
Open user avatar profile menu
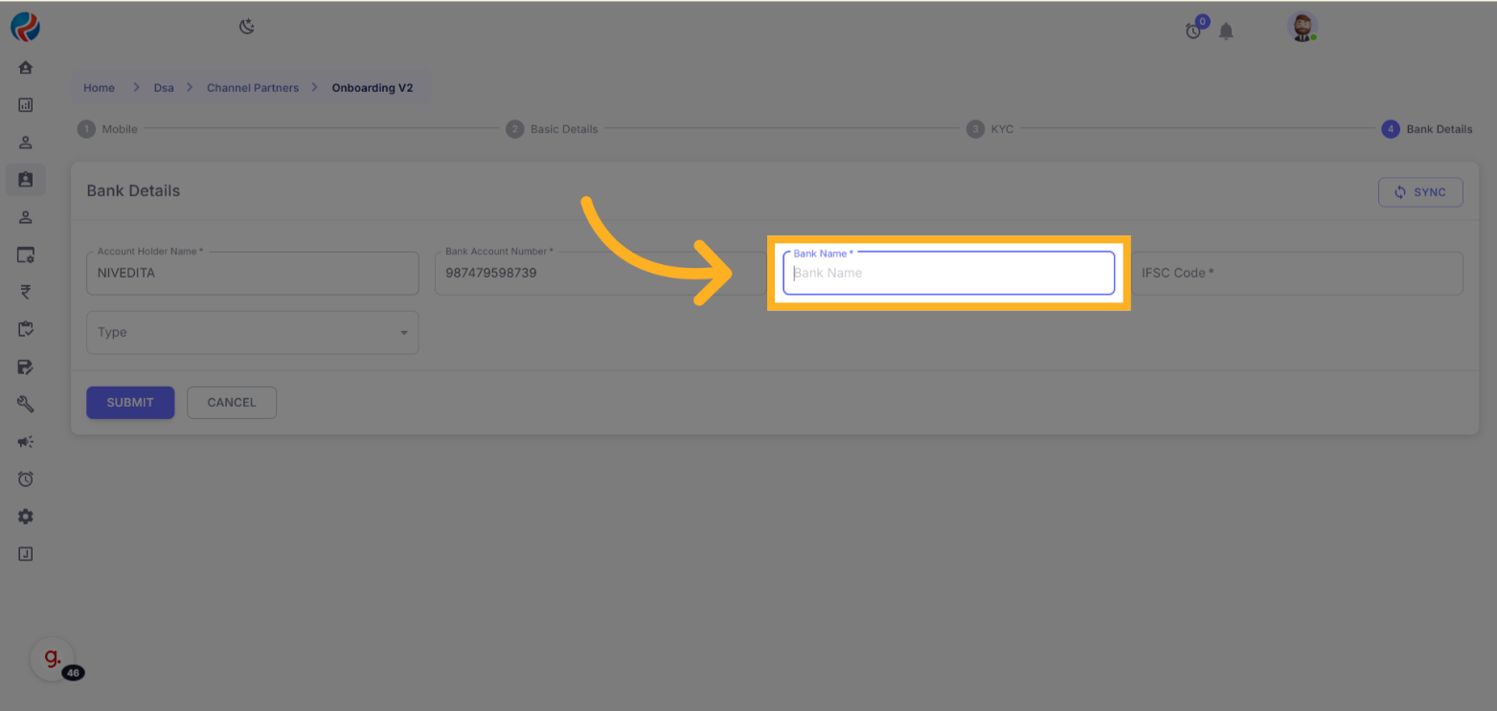coord(1302,28)
